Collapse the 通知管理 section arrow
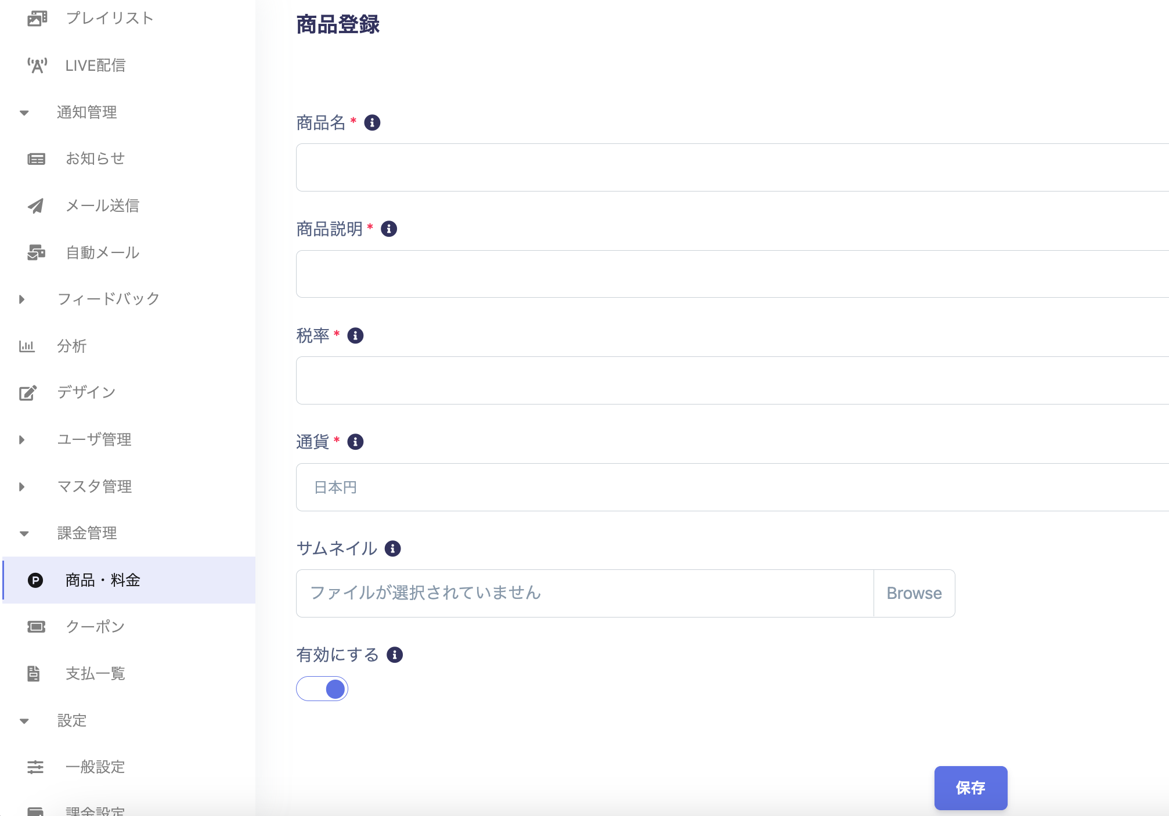 click(24, 113)
